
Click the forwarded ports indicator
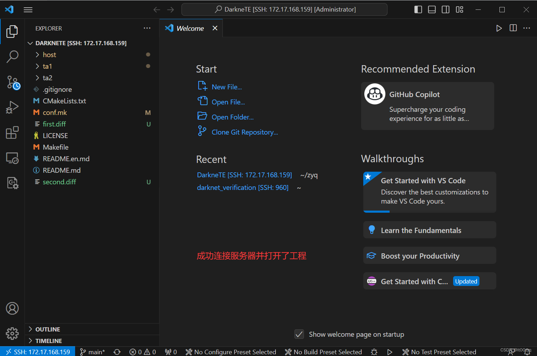(x=171, y=352)
